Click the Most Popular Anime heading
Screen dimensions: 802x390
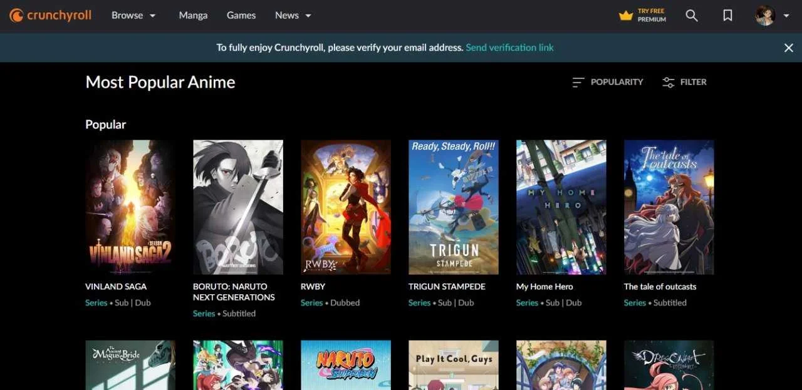(x=160, y=82)
